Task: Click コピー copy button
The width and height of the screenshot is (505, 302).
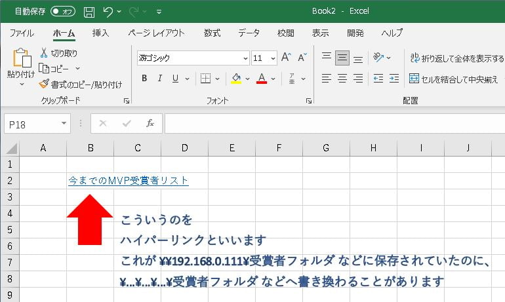Action: click(54, 69)
